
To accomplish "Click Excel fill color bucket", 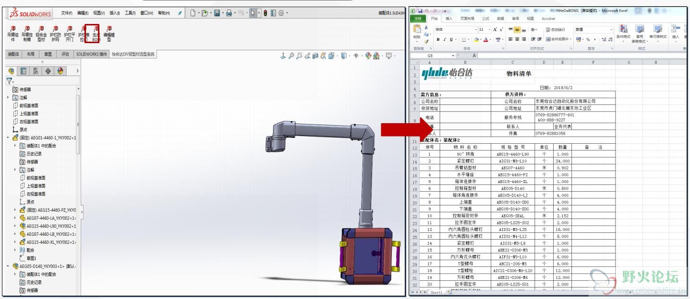I will click(x=477, y=39).
